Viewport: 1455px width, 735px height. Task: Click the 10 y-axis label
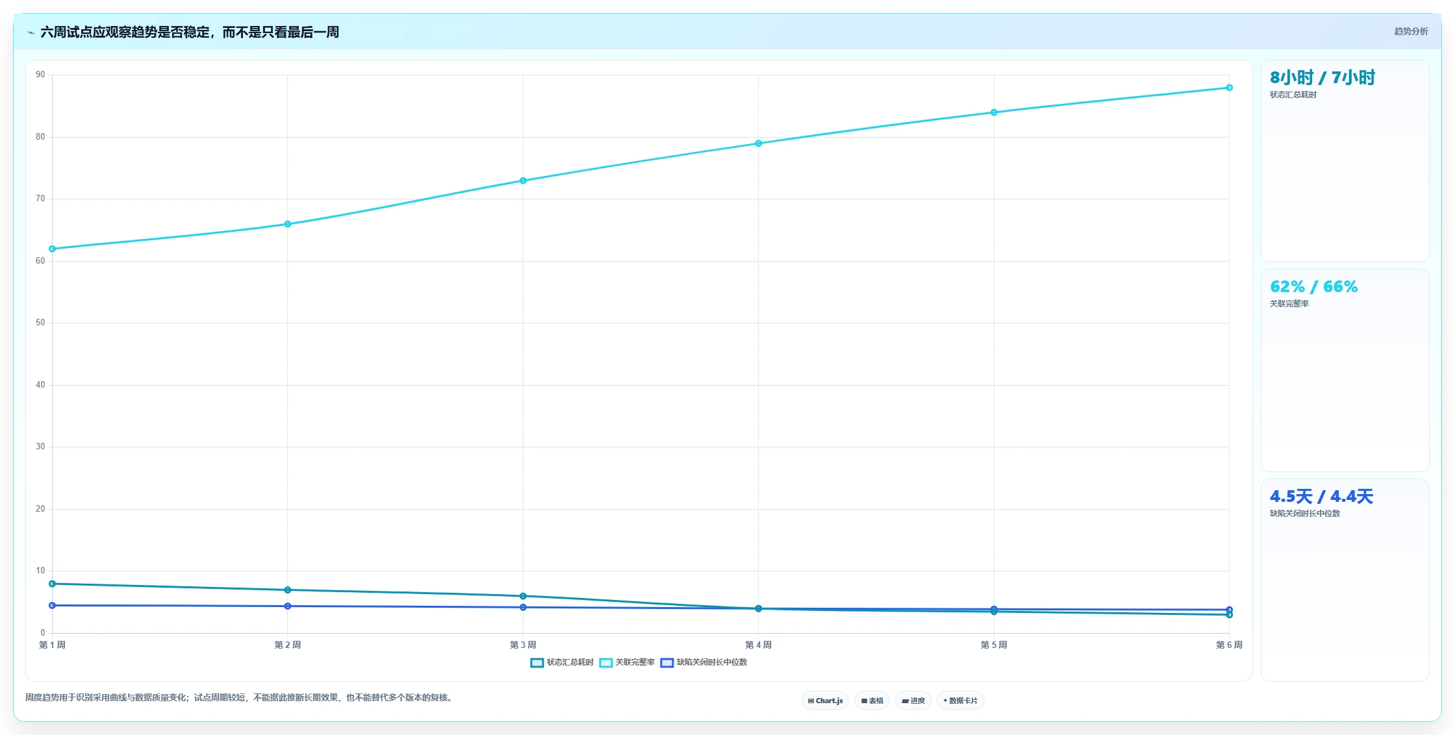(x=40, y=571)
